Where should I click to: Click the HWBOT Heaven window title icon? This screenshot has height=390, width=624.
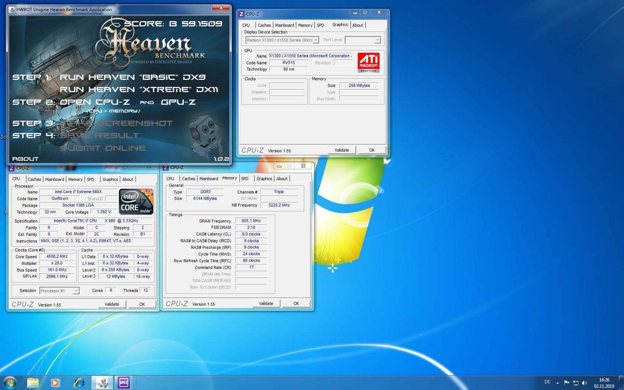pyautogui.click(x=12, y=10)
